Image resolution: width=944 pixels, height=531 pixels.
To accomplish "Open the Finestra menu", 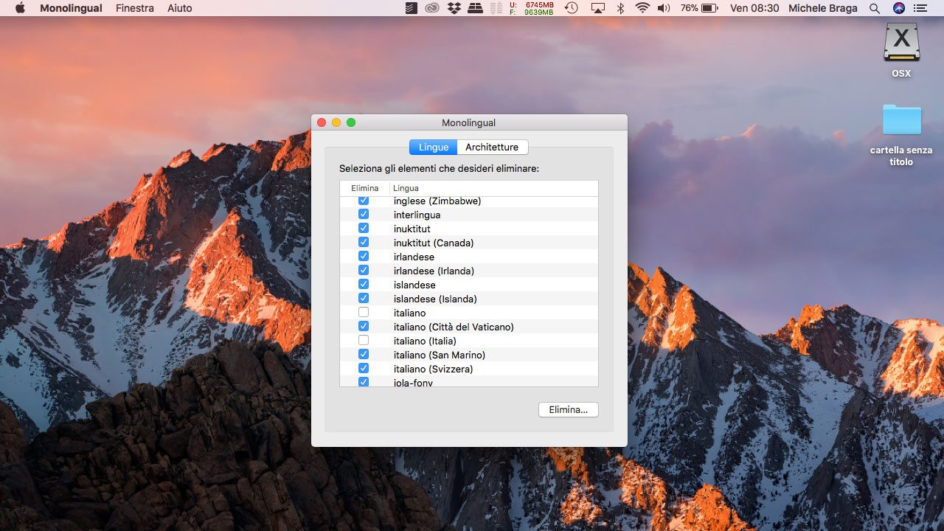I will (135, 8).
